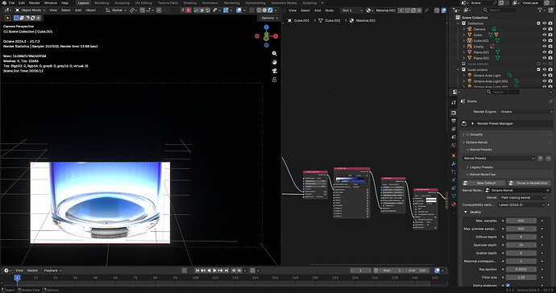Click the timeline play button
Image resolution: width=556 pixels, height=293 pixels.
pyautogui.click(x=214, y=270)
